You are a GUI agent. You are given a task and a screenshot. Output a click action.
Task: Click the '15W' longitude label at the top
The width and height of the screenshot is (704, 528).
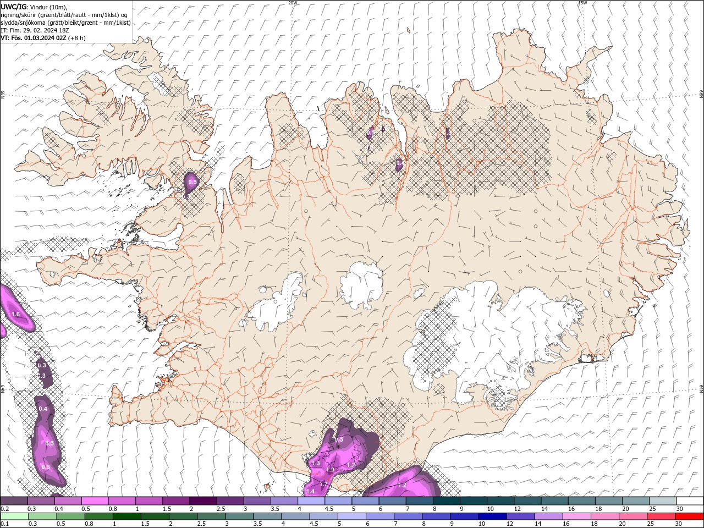click(x=582, y=2)
